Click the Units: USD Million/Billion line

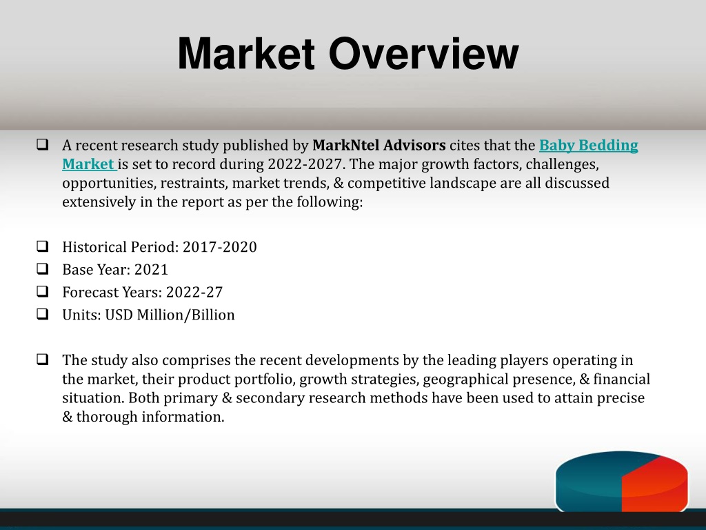click(x=148, y=315)
